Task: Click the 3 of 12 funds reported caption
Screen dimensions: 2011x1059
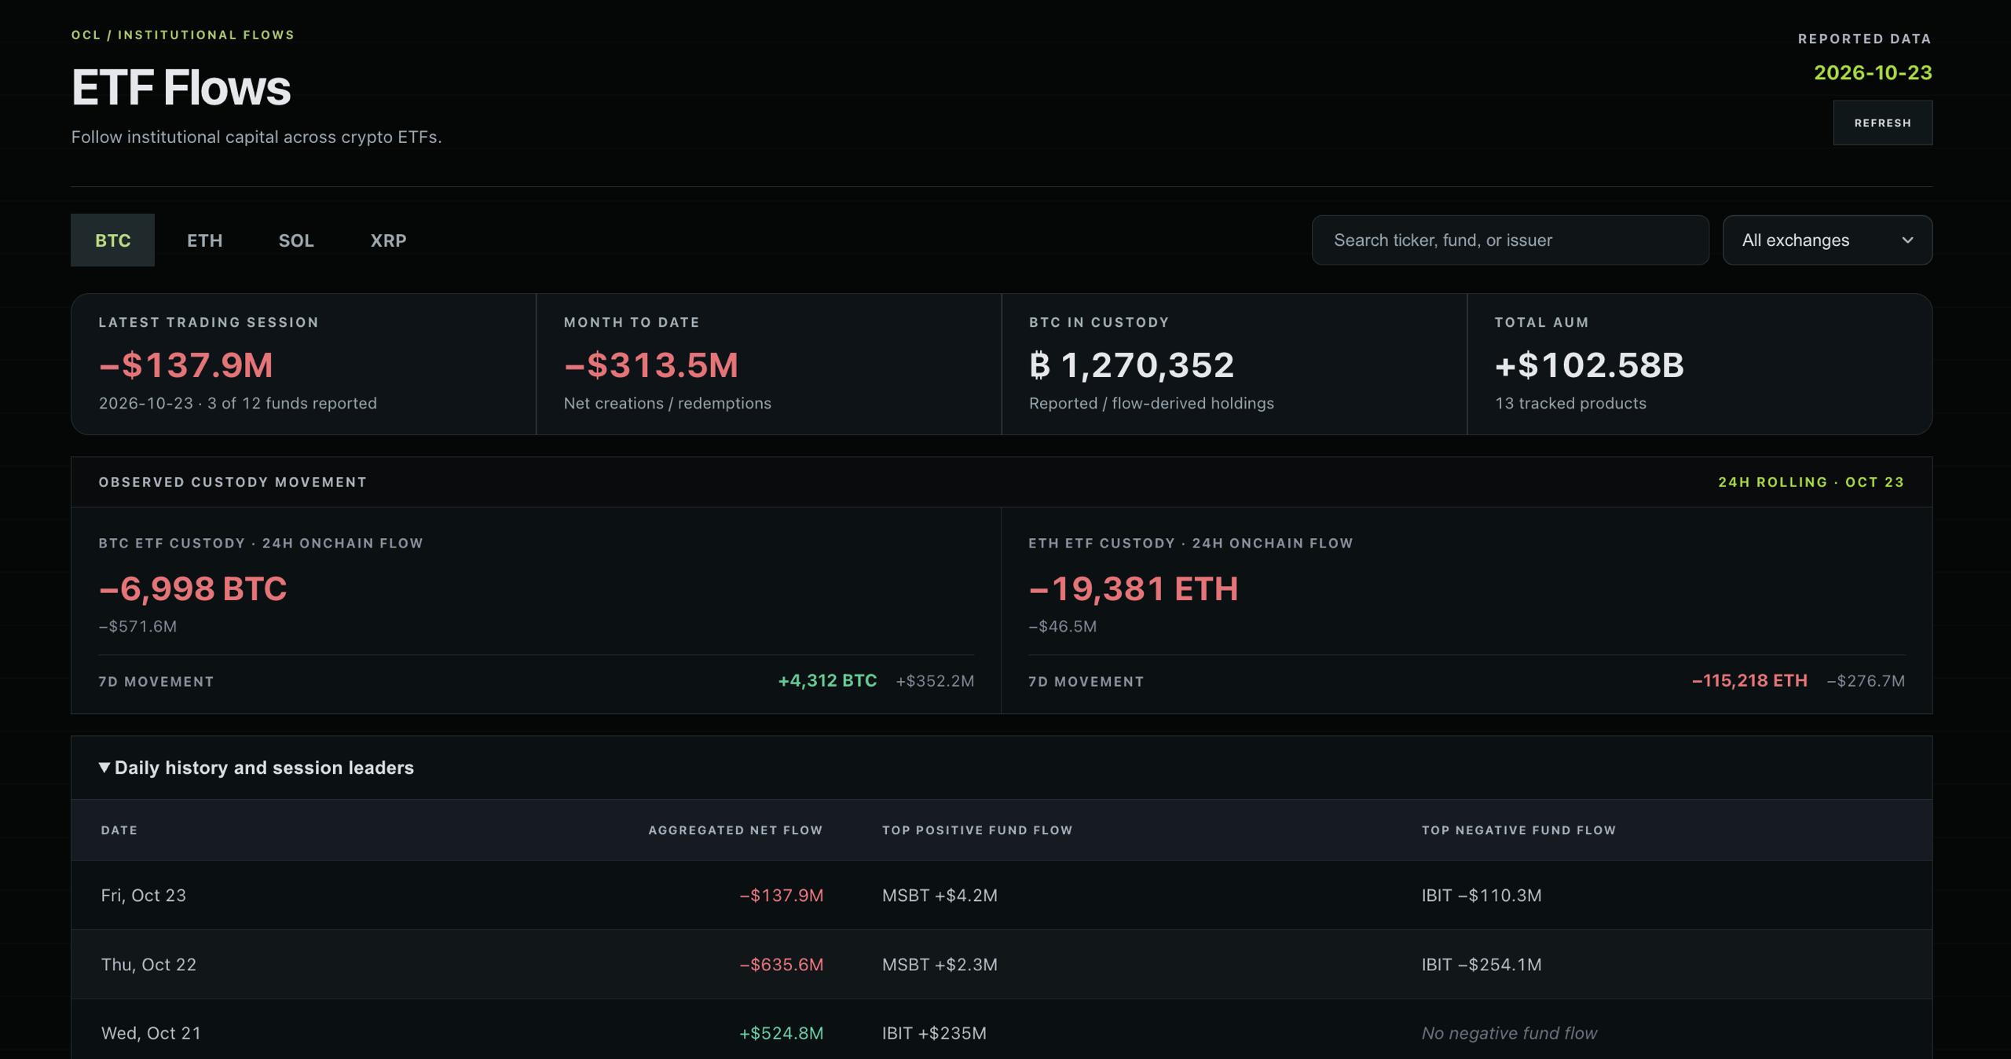Action: click(x=292, y=403)
